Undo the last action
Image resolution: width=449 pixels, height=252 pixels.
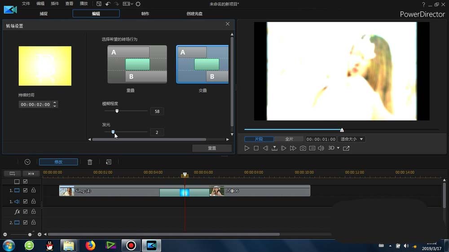click(x=108, y=4)
